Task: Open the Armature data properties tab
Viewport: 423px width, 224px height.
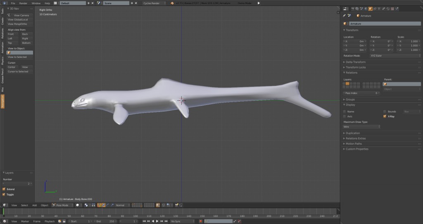Action: tap(379, 9)
